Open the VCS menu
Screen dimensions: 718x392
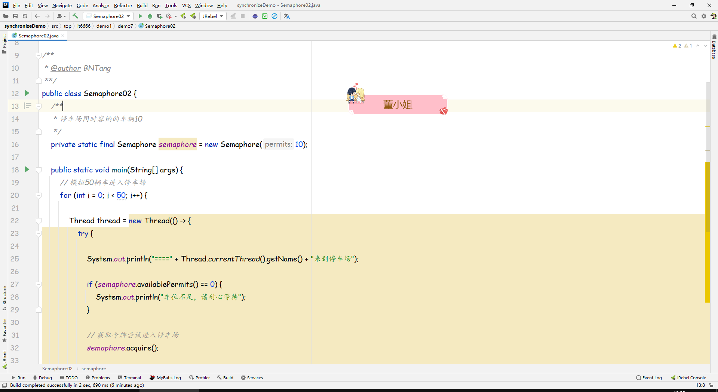point(186,5)
